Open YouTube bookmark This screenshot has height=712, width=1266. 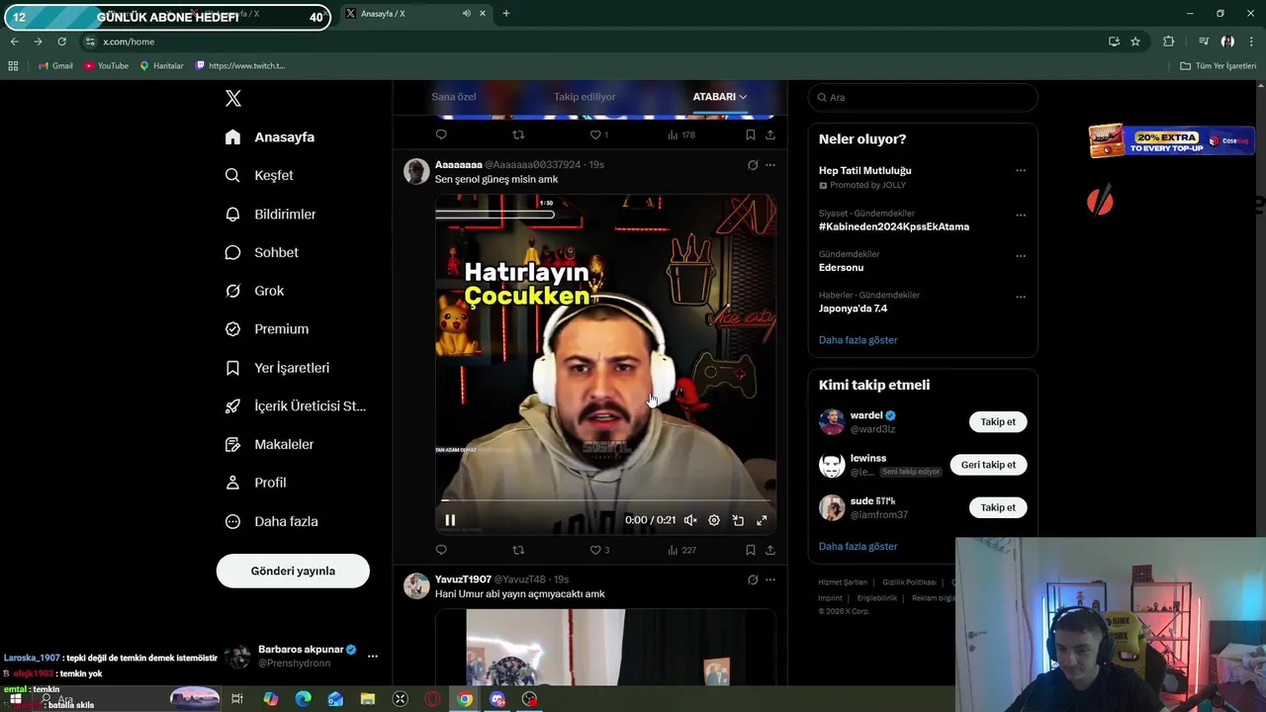click(x=107, y=65)
